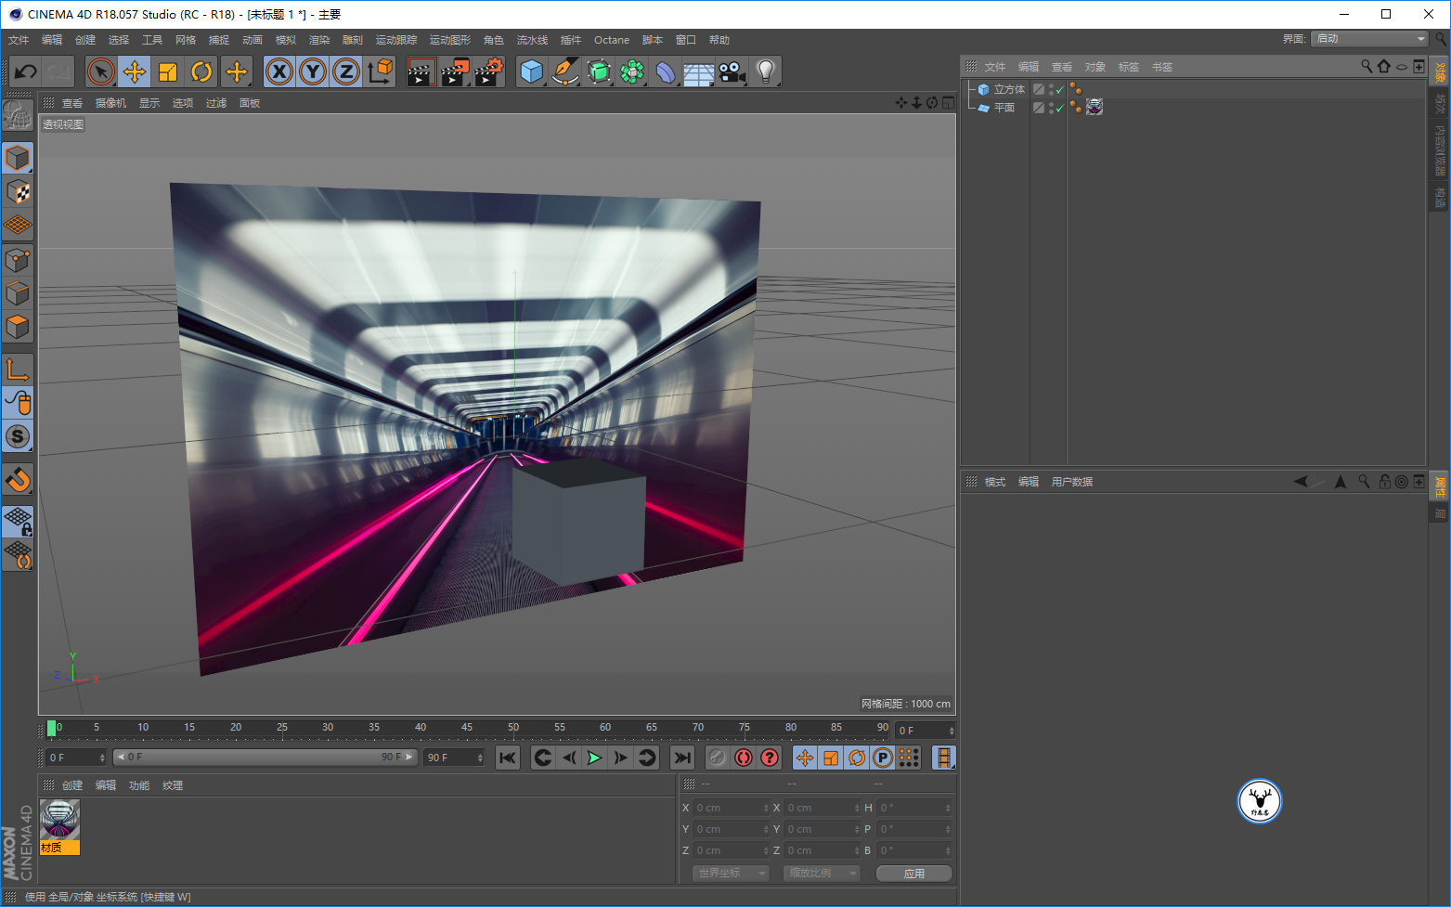Screen dimensions: 1451x907
Task: Open the 世界坐标 coordinate dropdown
Action: coord(731,873)
